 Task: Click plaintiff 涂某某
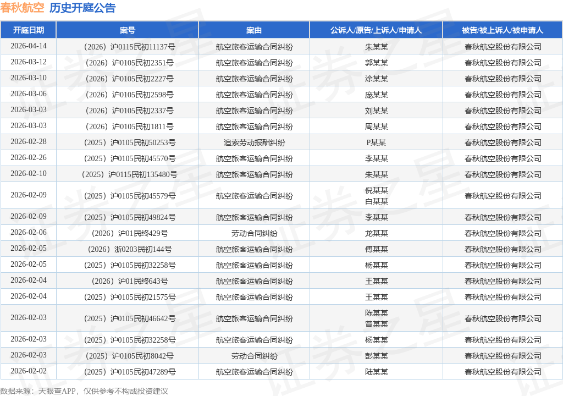point(376,79)
